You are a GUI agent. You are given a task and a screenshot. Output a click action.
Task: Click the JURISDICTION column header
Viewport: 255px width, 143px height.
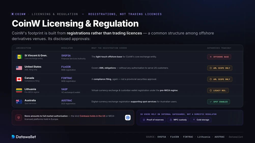coord(23,48)
